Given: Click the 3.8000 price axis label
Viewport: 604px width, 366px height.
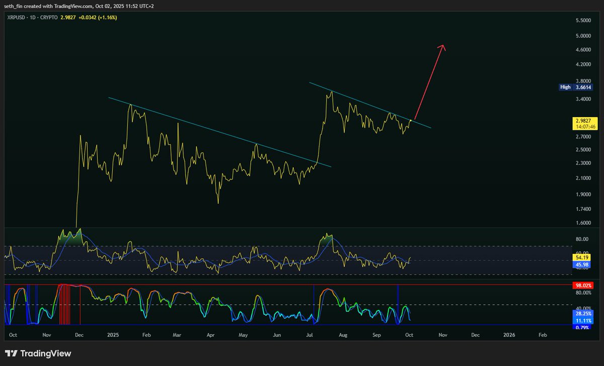Looking at the screenshot, I should [x=583, y=80].
